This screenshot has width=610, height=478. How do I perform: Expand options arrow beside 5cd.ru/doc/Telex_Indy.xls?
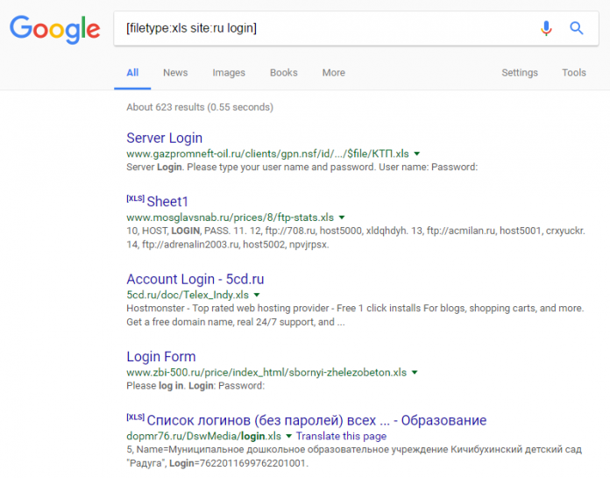coord(257,295)
